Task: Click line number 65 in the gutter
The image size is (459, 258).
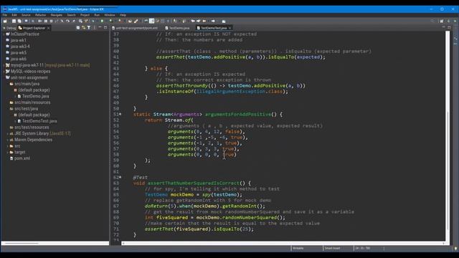Action: [x=116, y=194]
